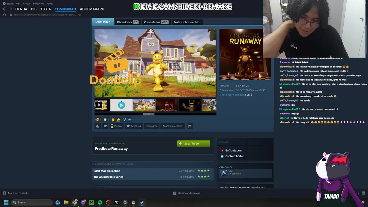Open the Amigos menu

click(x=26, y=3)
